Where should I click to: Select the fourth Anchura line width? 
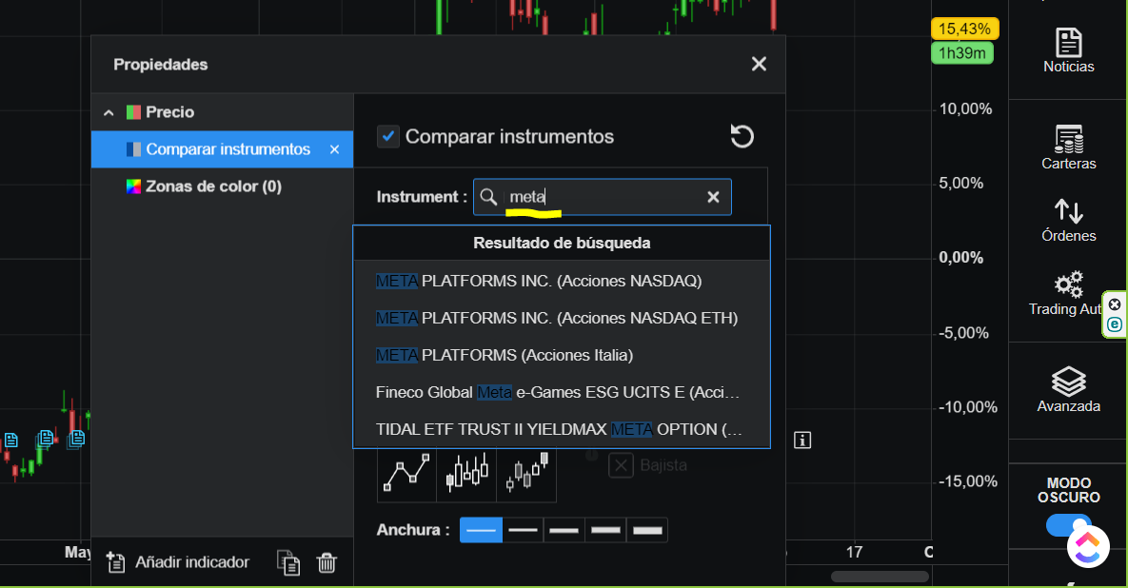(605, 531)
